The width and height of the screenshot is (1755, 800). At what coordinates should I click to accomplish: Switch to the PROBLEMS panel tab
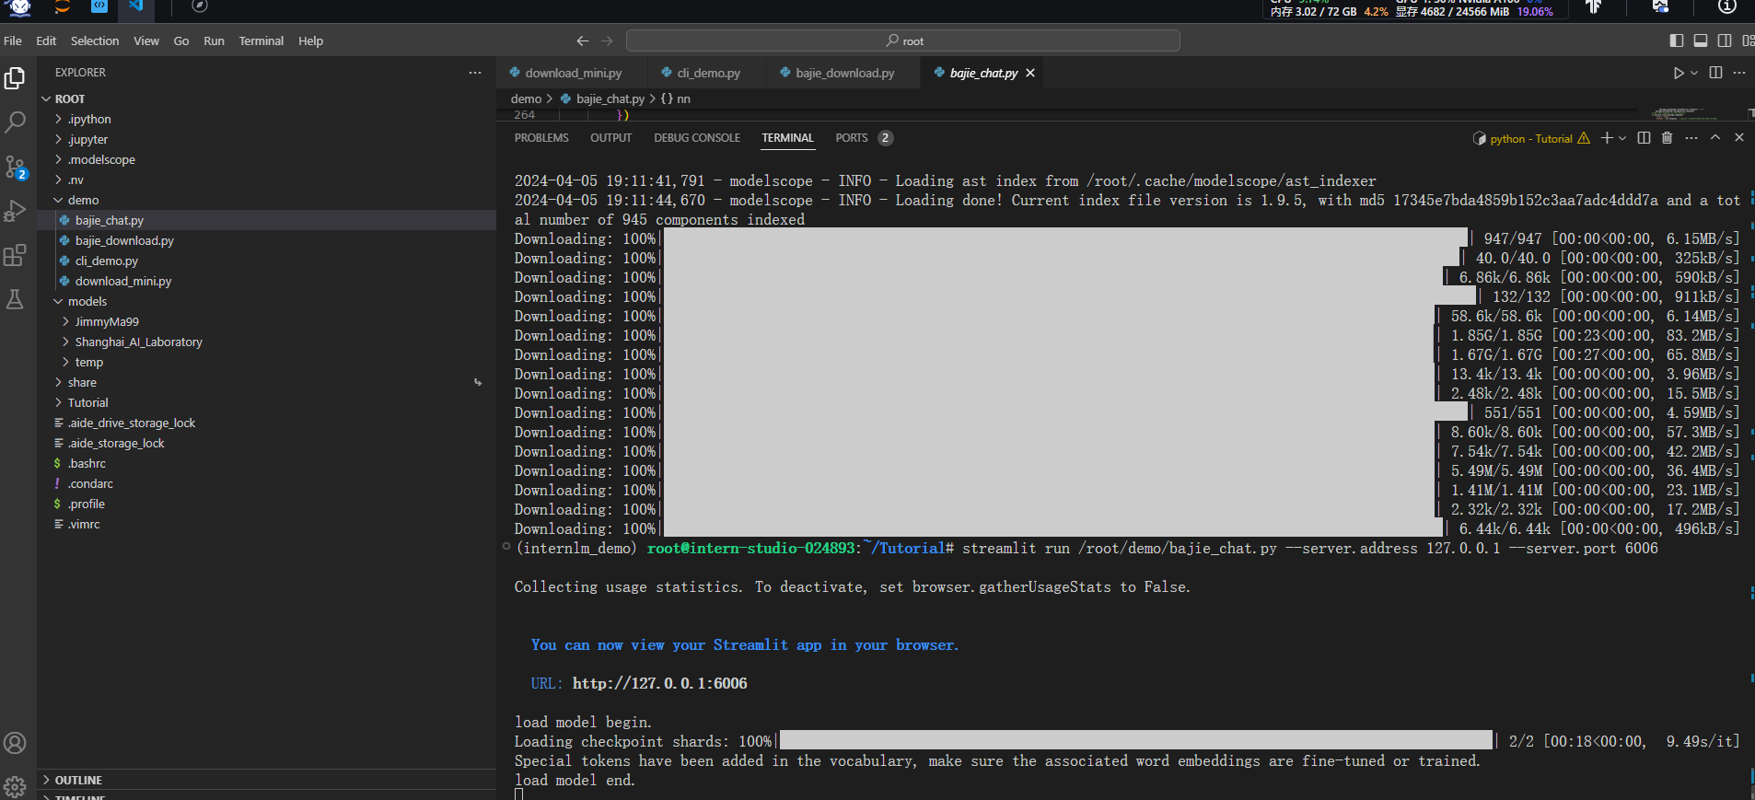pyautogui.click(x=541, y=138)
